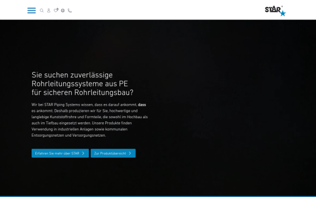Viewport: 316px width, 197px height.
Task: Click the paragraph beginning 'Wir bei STAR Piping Systems'
Action: (x=90, y=120)
